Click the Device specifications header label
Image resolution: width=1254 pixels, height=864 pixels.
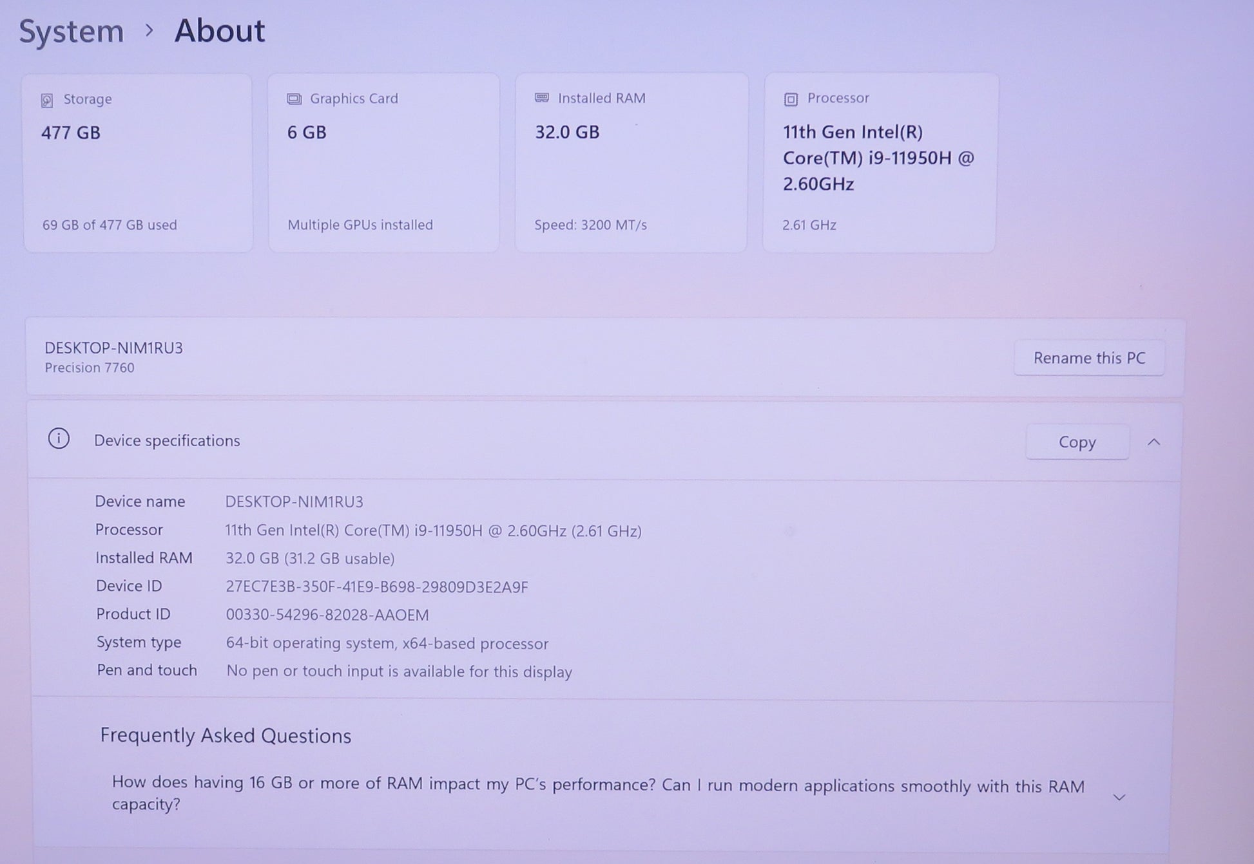pos(167,440)
